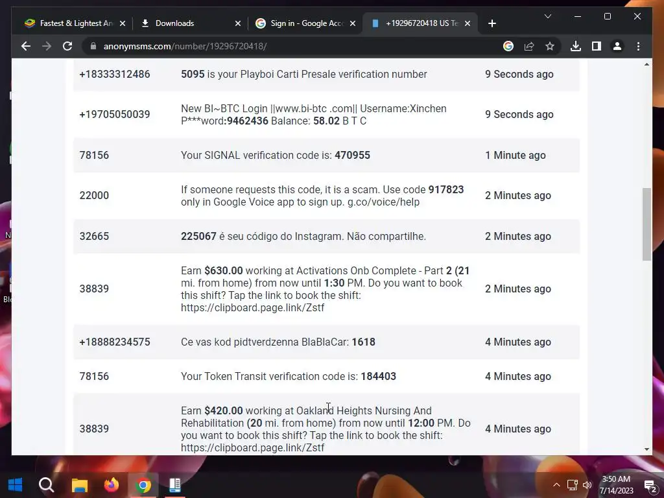The height and width of the screenshot is (498, 664).
Task: Close the Fastest & Lightest tab
Action: 123,23
